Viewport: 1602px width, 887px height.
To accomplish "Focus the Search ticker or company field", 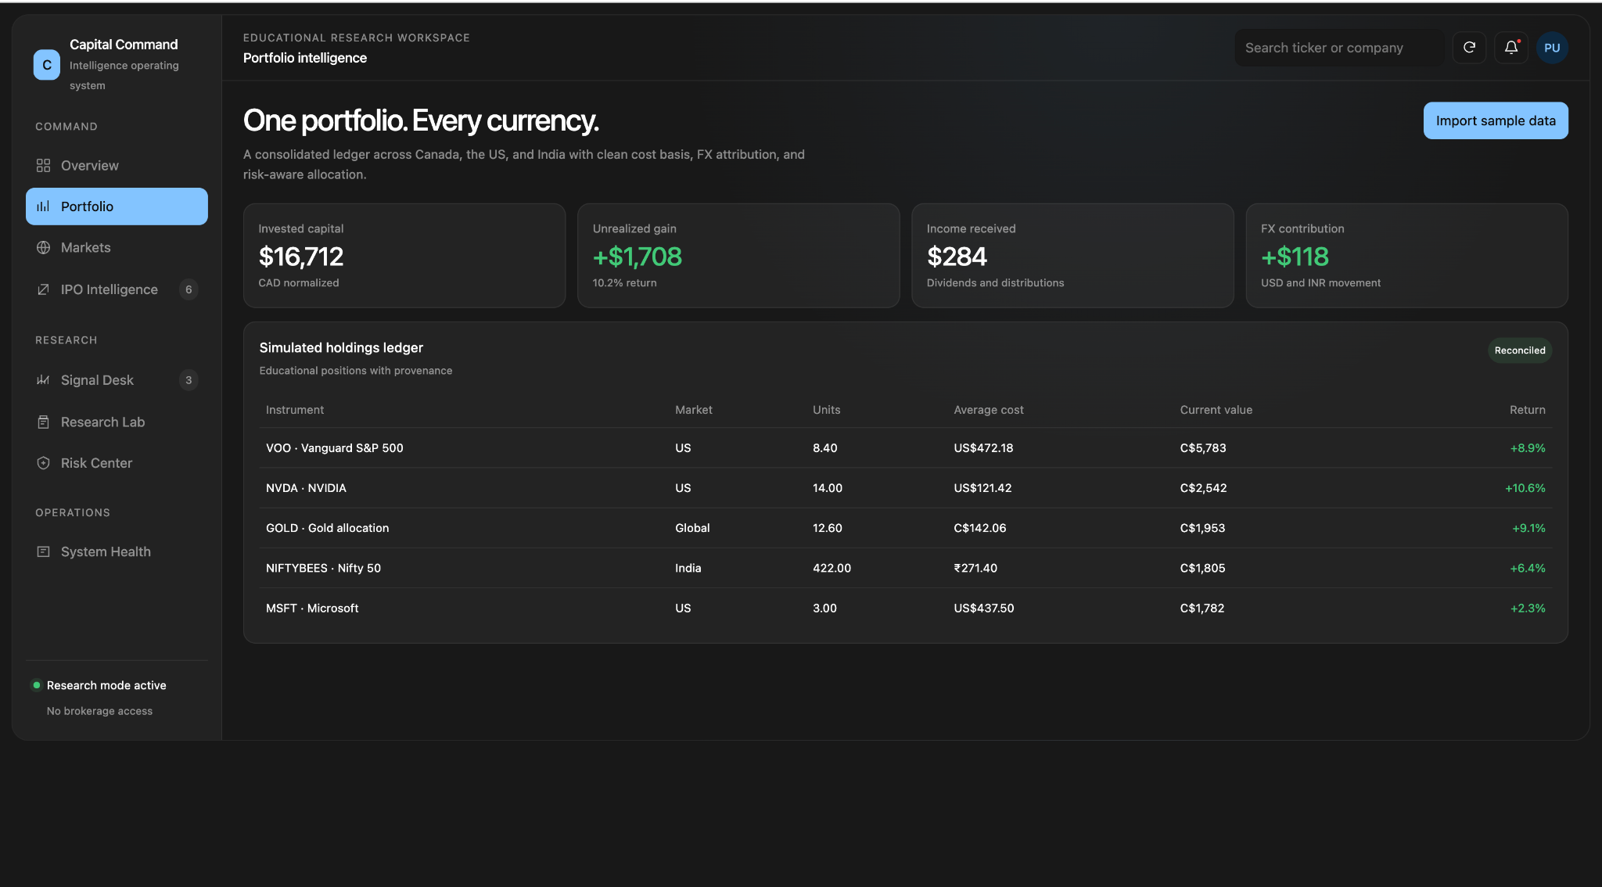I will pyautogui.click(x=1340, y=48).
